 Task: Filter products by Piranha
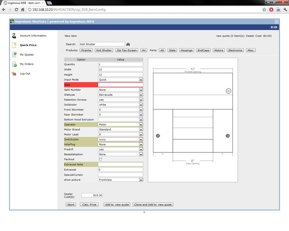click(x=86, y=50)
